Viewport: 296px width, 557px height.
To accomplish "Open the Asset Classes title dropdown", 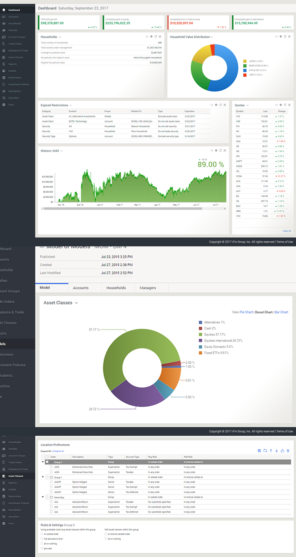I will (76, 303).
